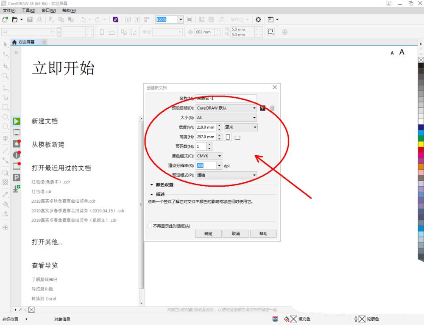
Task: Select the Zoom tool in toolbox
Action: [6, 76]
